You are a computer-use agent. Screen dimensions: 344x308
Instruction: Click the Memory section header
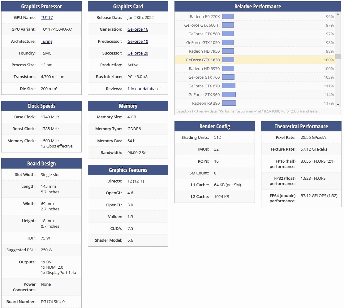[128, 106]
